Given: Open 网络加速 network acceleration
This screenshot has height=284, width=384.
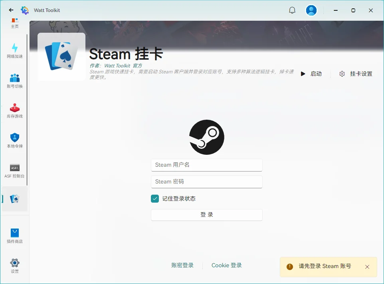Looking at the screenshot, I should coord(15,51).
